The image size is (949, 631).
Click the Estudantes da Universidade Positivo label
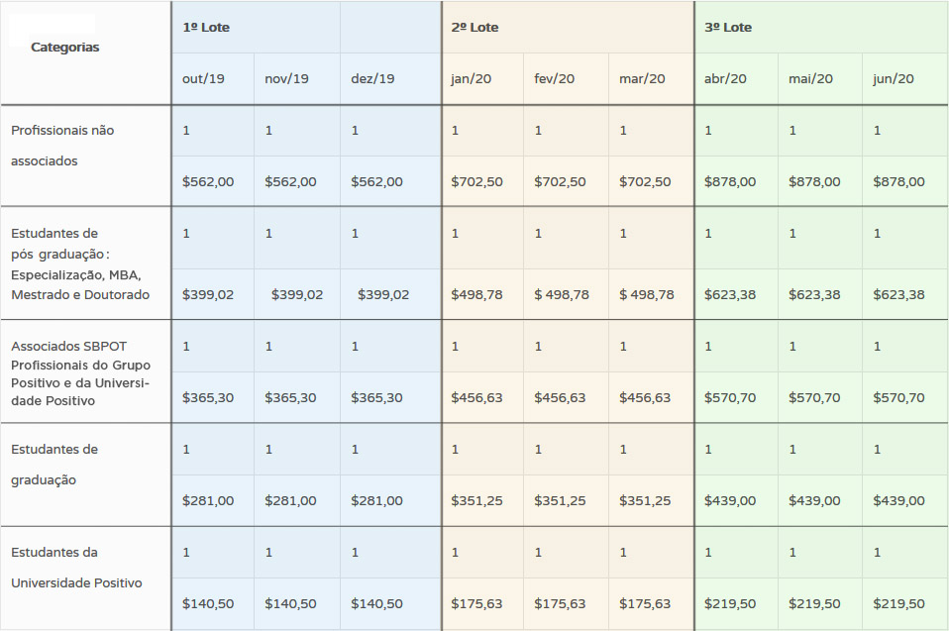point(76,568)
